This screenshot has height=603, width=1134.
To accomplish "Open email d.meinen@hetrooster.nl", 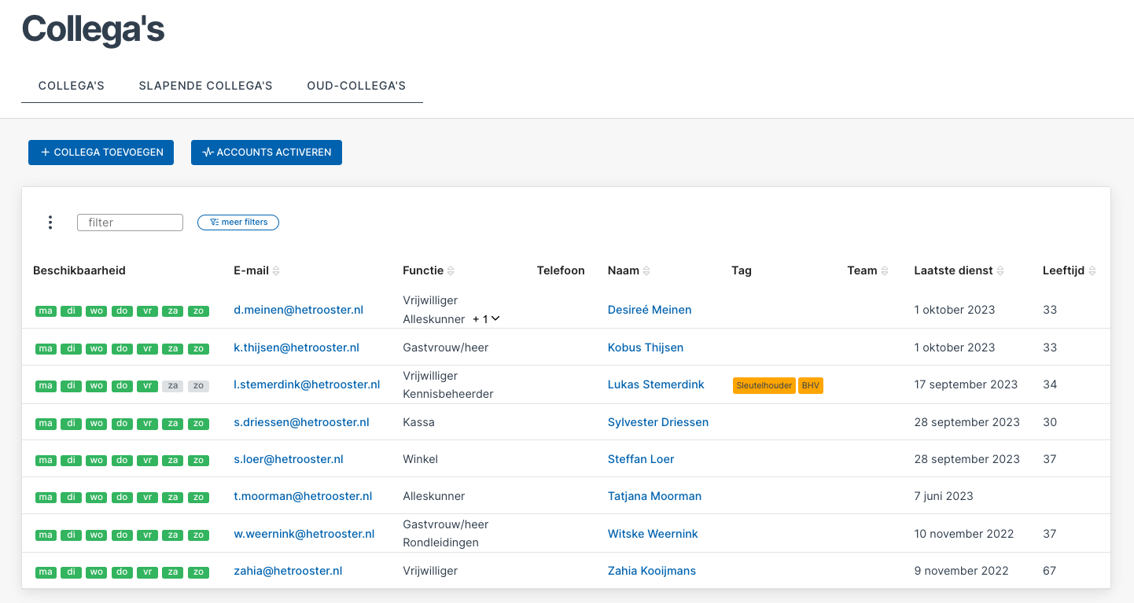I will (299, 310).
